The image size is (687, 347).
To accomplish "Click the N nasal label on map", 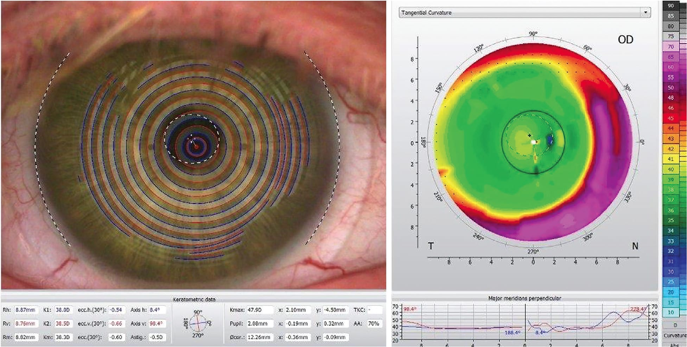I will pyautogui.click(x=635, y=246).
